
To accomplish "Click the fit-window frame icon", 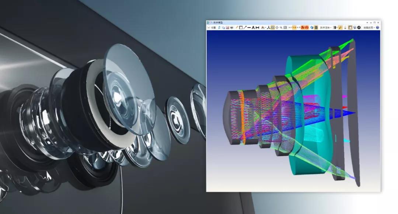I will (285, 27).
